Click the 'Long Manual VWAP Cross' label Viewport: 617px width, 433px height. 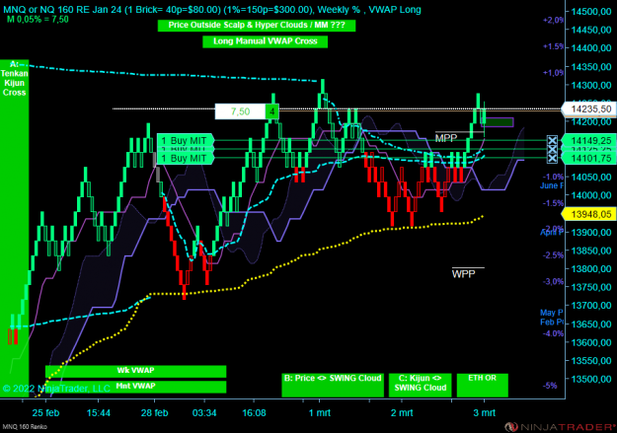pyautogui.click(x=266, y=41)
